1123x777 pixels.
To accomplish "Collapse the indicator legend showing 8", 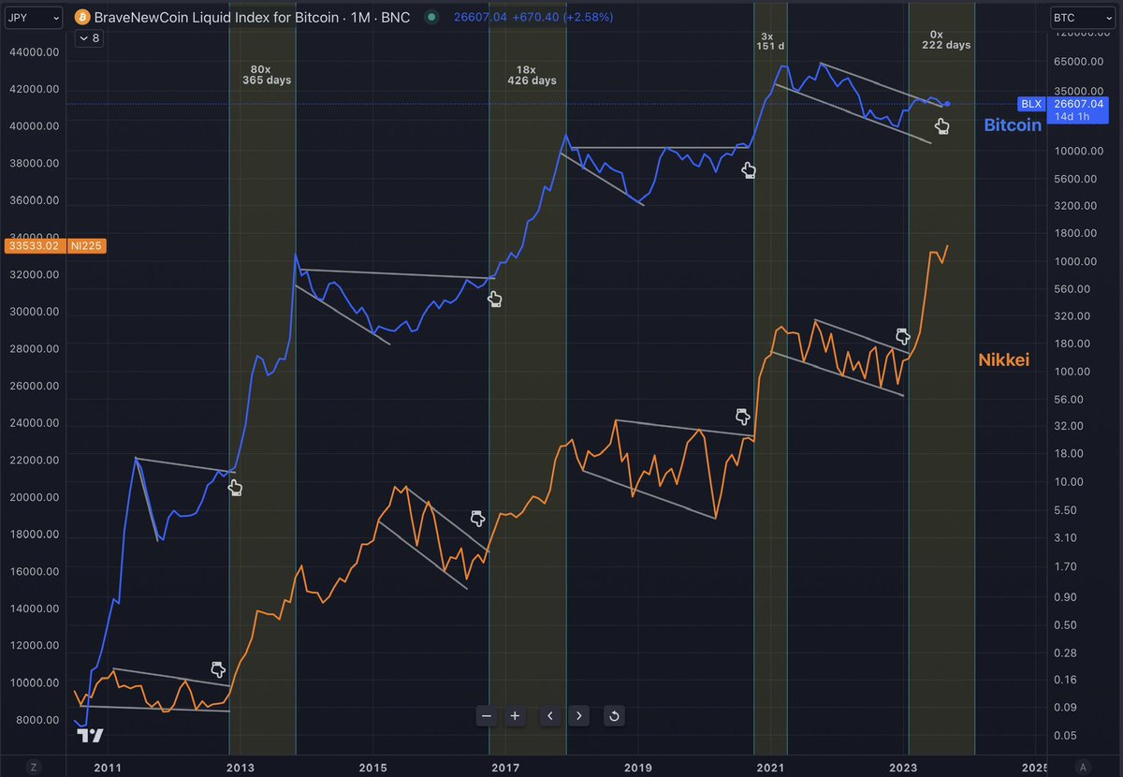I will click(90, 38).
